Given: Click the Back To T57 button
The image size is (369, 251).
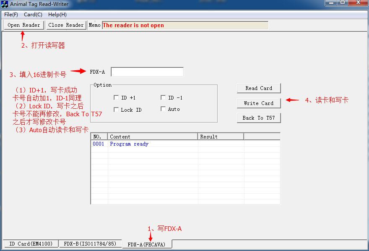Looking at the screenshot, I should coord(258,118).
